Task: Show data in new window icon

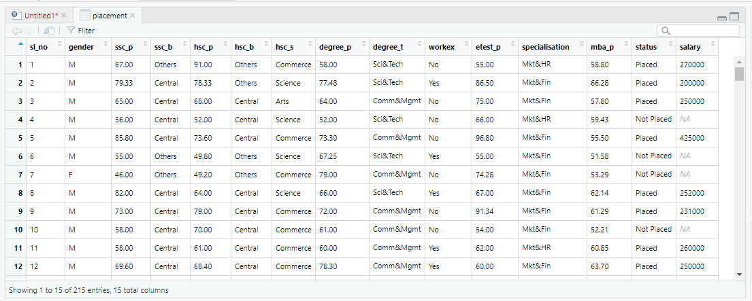Action: click(x=48, y=31)
